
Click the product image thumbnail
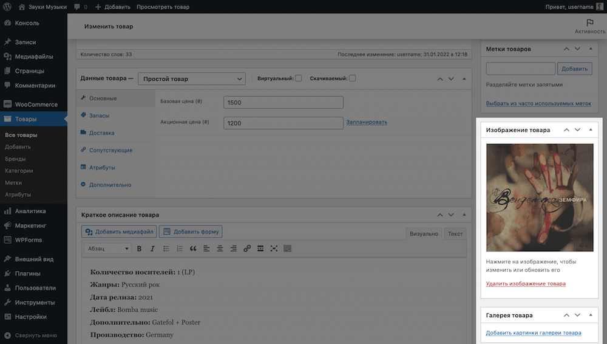[x=540, y=198]
